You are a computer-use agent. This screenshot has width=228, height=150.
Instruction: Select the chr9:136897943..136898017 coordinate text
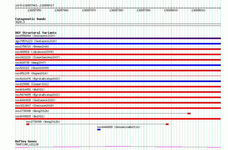click(x=35, y=5)
